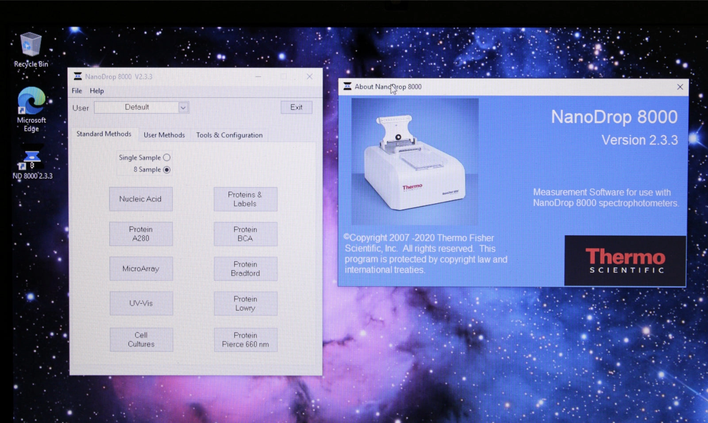Click the NanoDrop icon in the main window title bar

coord(77,76)
